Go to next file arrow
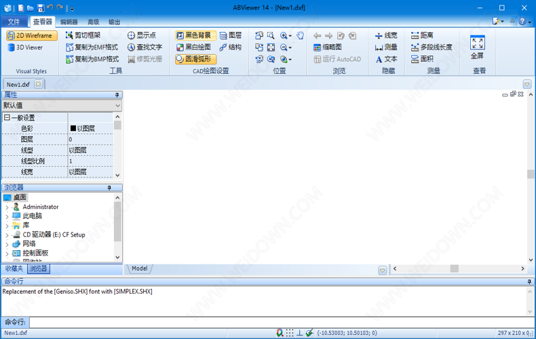 pyautogui.click(x=329, y=35)
